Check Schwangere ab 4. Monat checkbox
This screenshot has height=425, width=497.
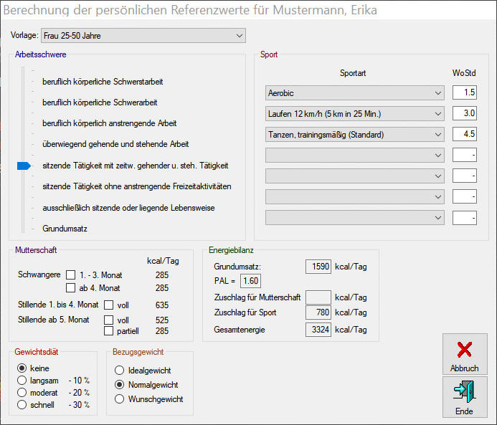(71, 288)
